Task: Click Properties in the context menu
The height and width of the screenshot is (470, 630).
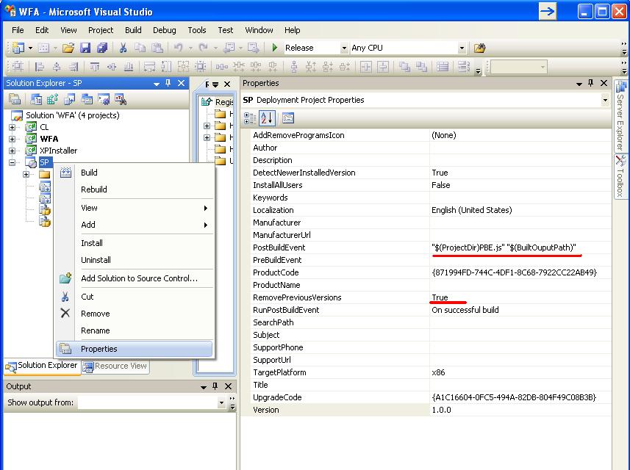Action: [x=135, y=349]
